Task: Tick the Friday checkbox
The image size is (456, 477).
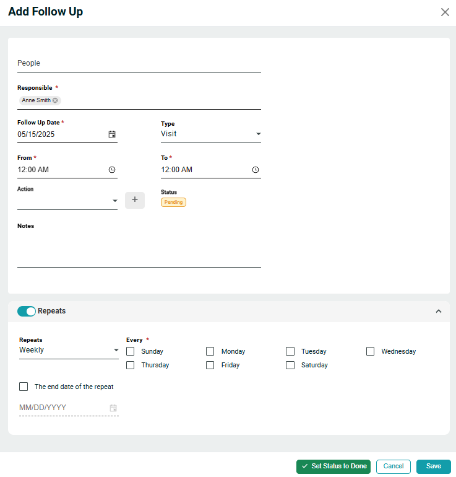Action: [x=210, y=365]
